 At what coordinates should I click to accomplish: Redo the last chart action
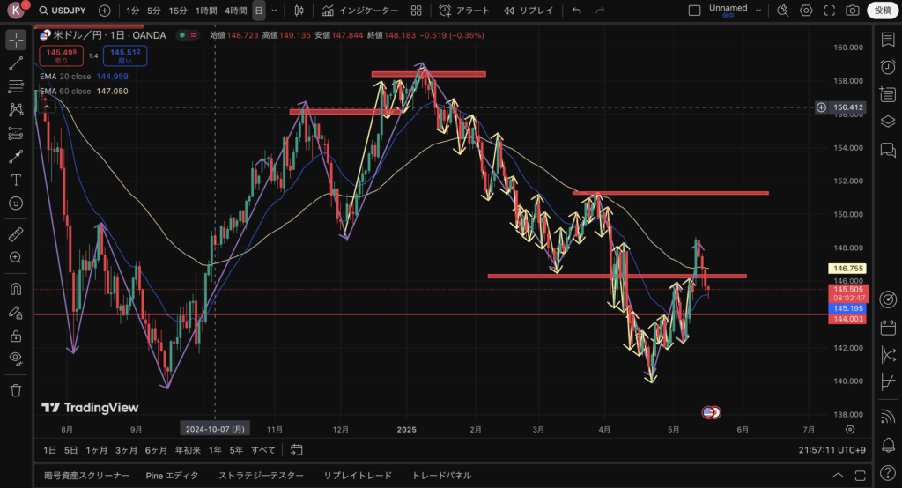point(600,11)
